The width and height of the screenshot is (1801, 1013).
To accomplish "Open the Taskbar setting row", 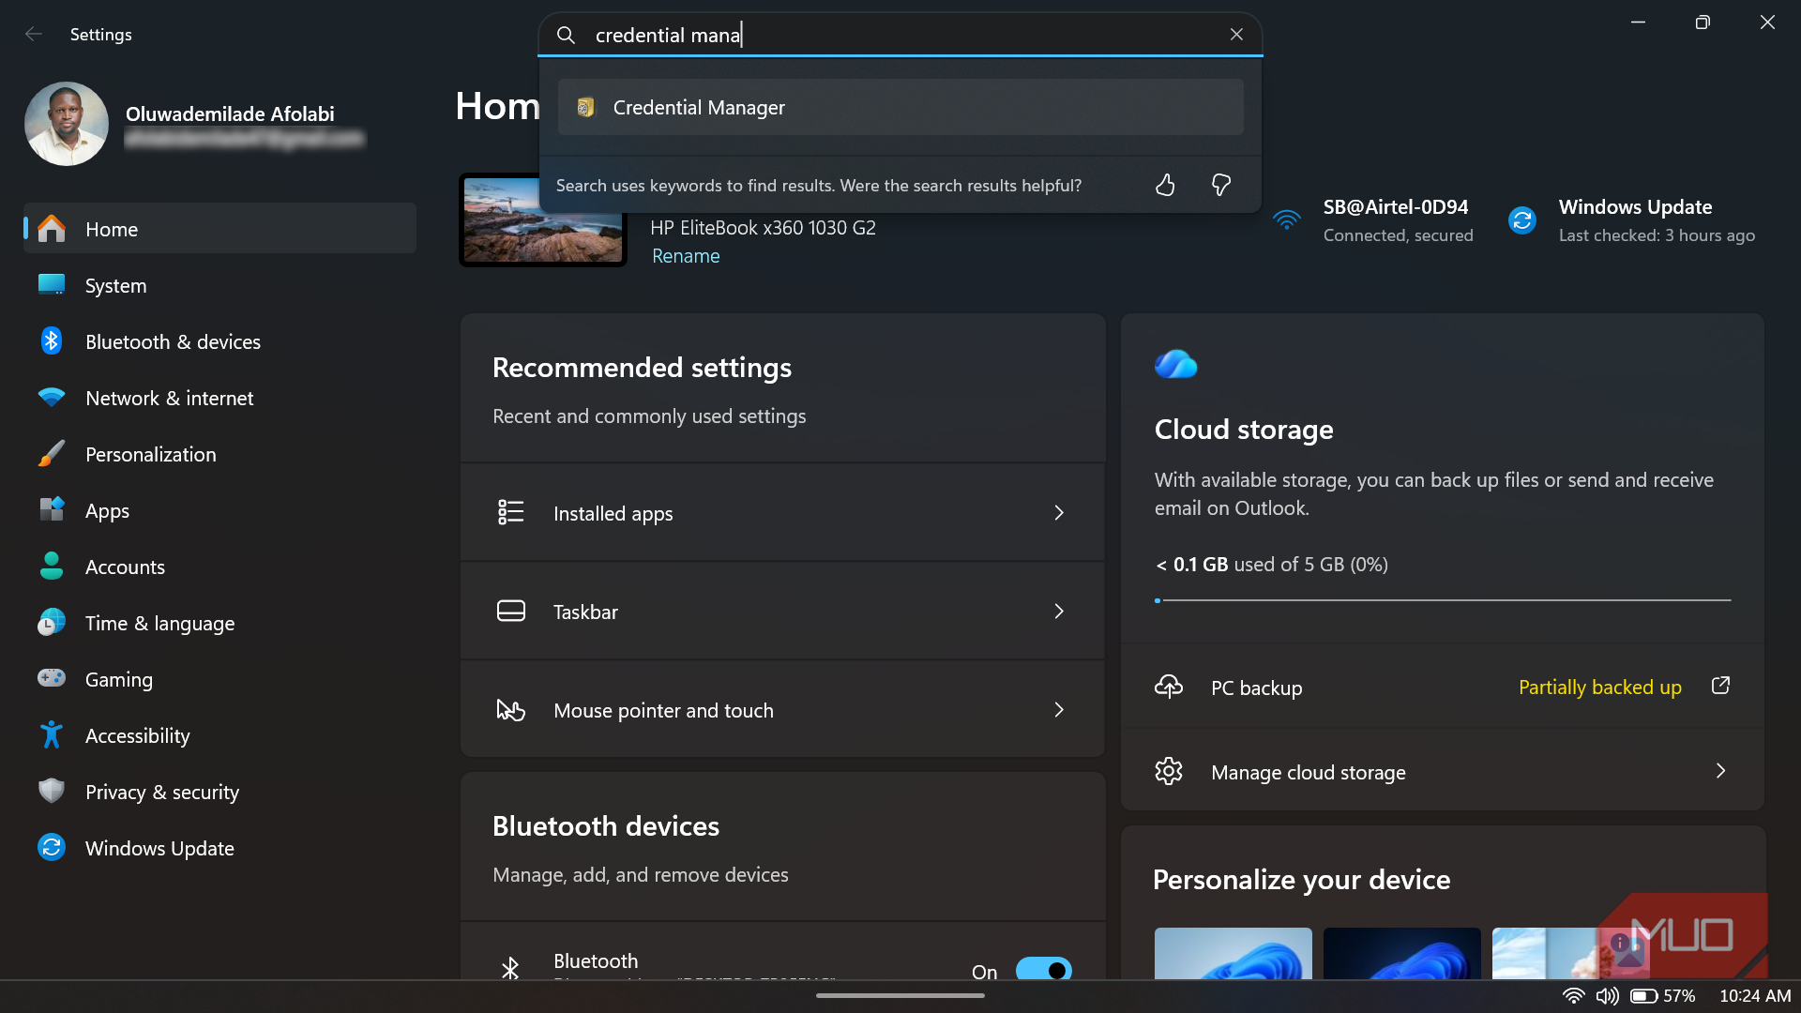I will coord(782,612).
